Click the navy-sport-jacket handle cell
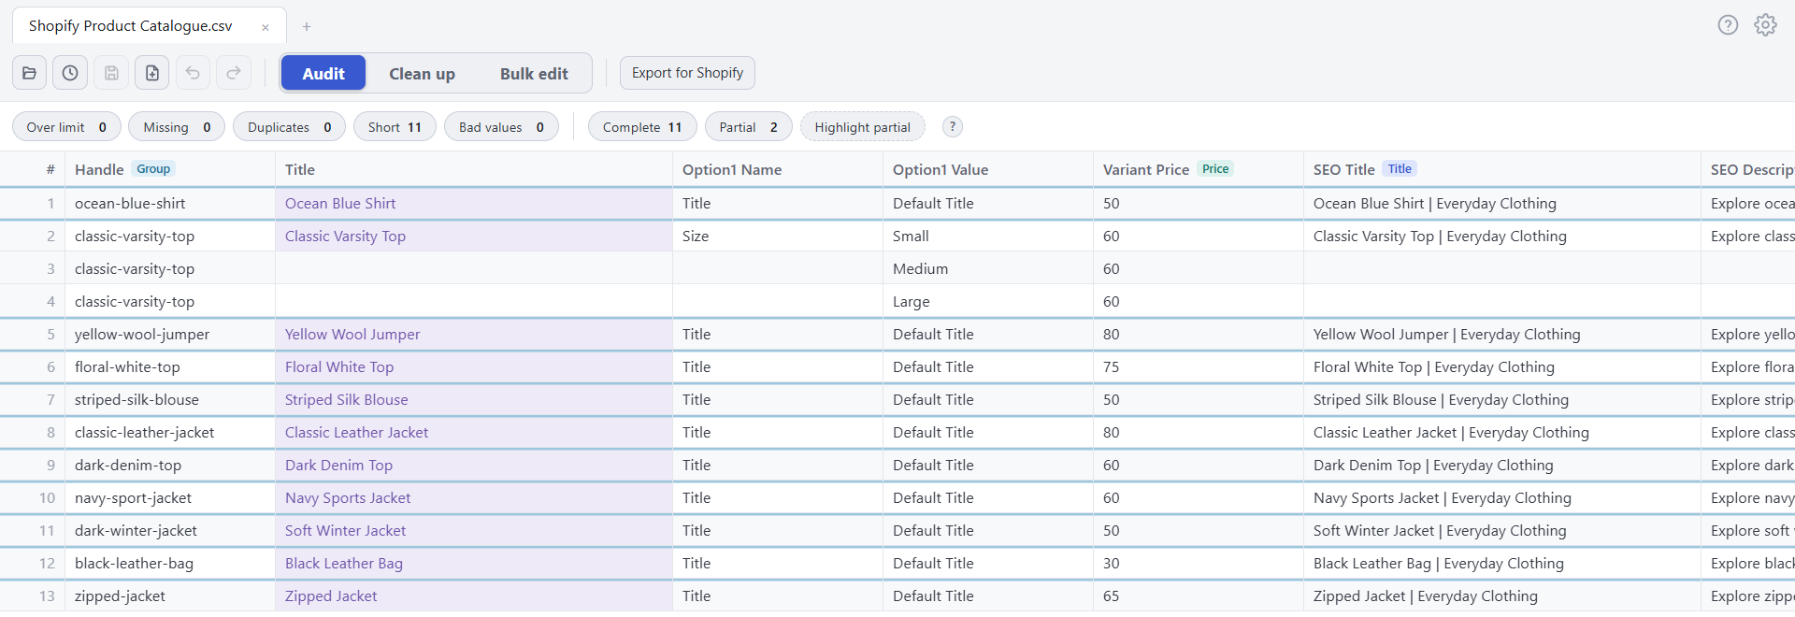Viewport: 1795px width, 617px height. click(170, 498)
